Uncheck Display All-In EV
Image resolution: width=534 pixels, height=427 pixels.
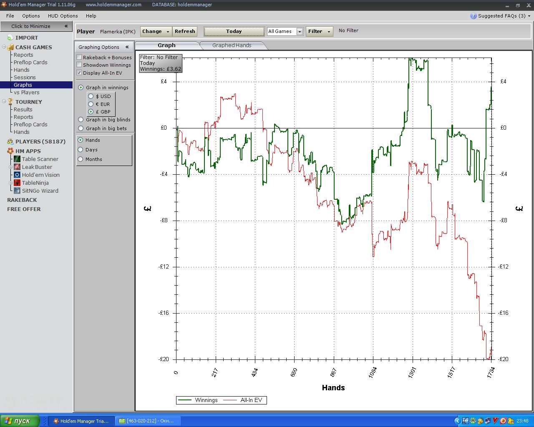(x=79, y=73)
